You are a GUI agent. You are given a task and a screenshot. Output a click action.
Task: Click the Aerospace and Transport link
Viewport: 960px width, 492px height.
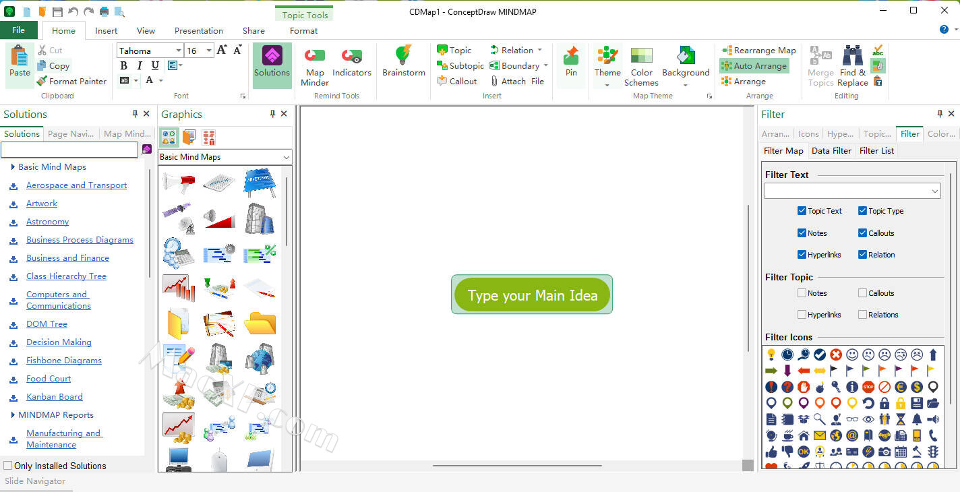pyautogui.click(x=76, y=185)
